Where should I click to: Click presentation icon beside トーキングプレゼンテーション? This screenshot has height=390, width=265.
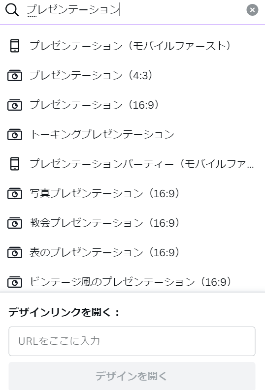click(x=15, y=134)
